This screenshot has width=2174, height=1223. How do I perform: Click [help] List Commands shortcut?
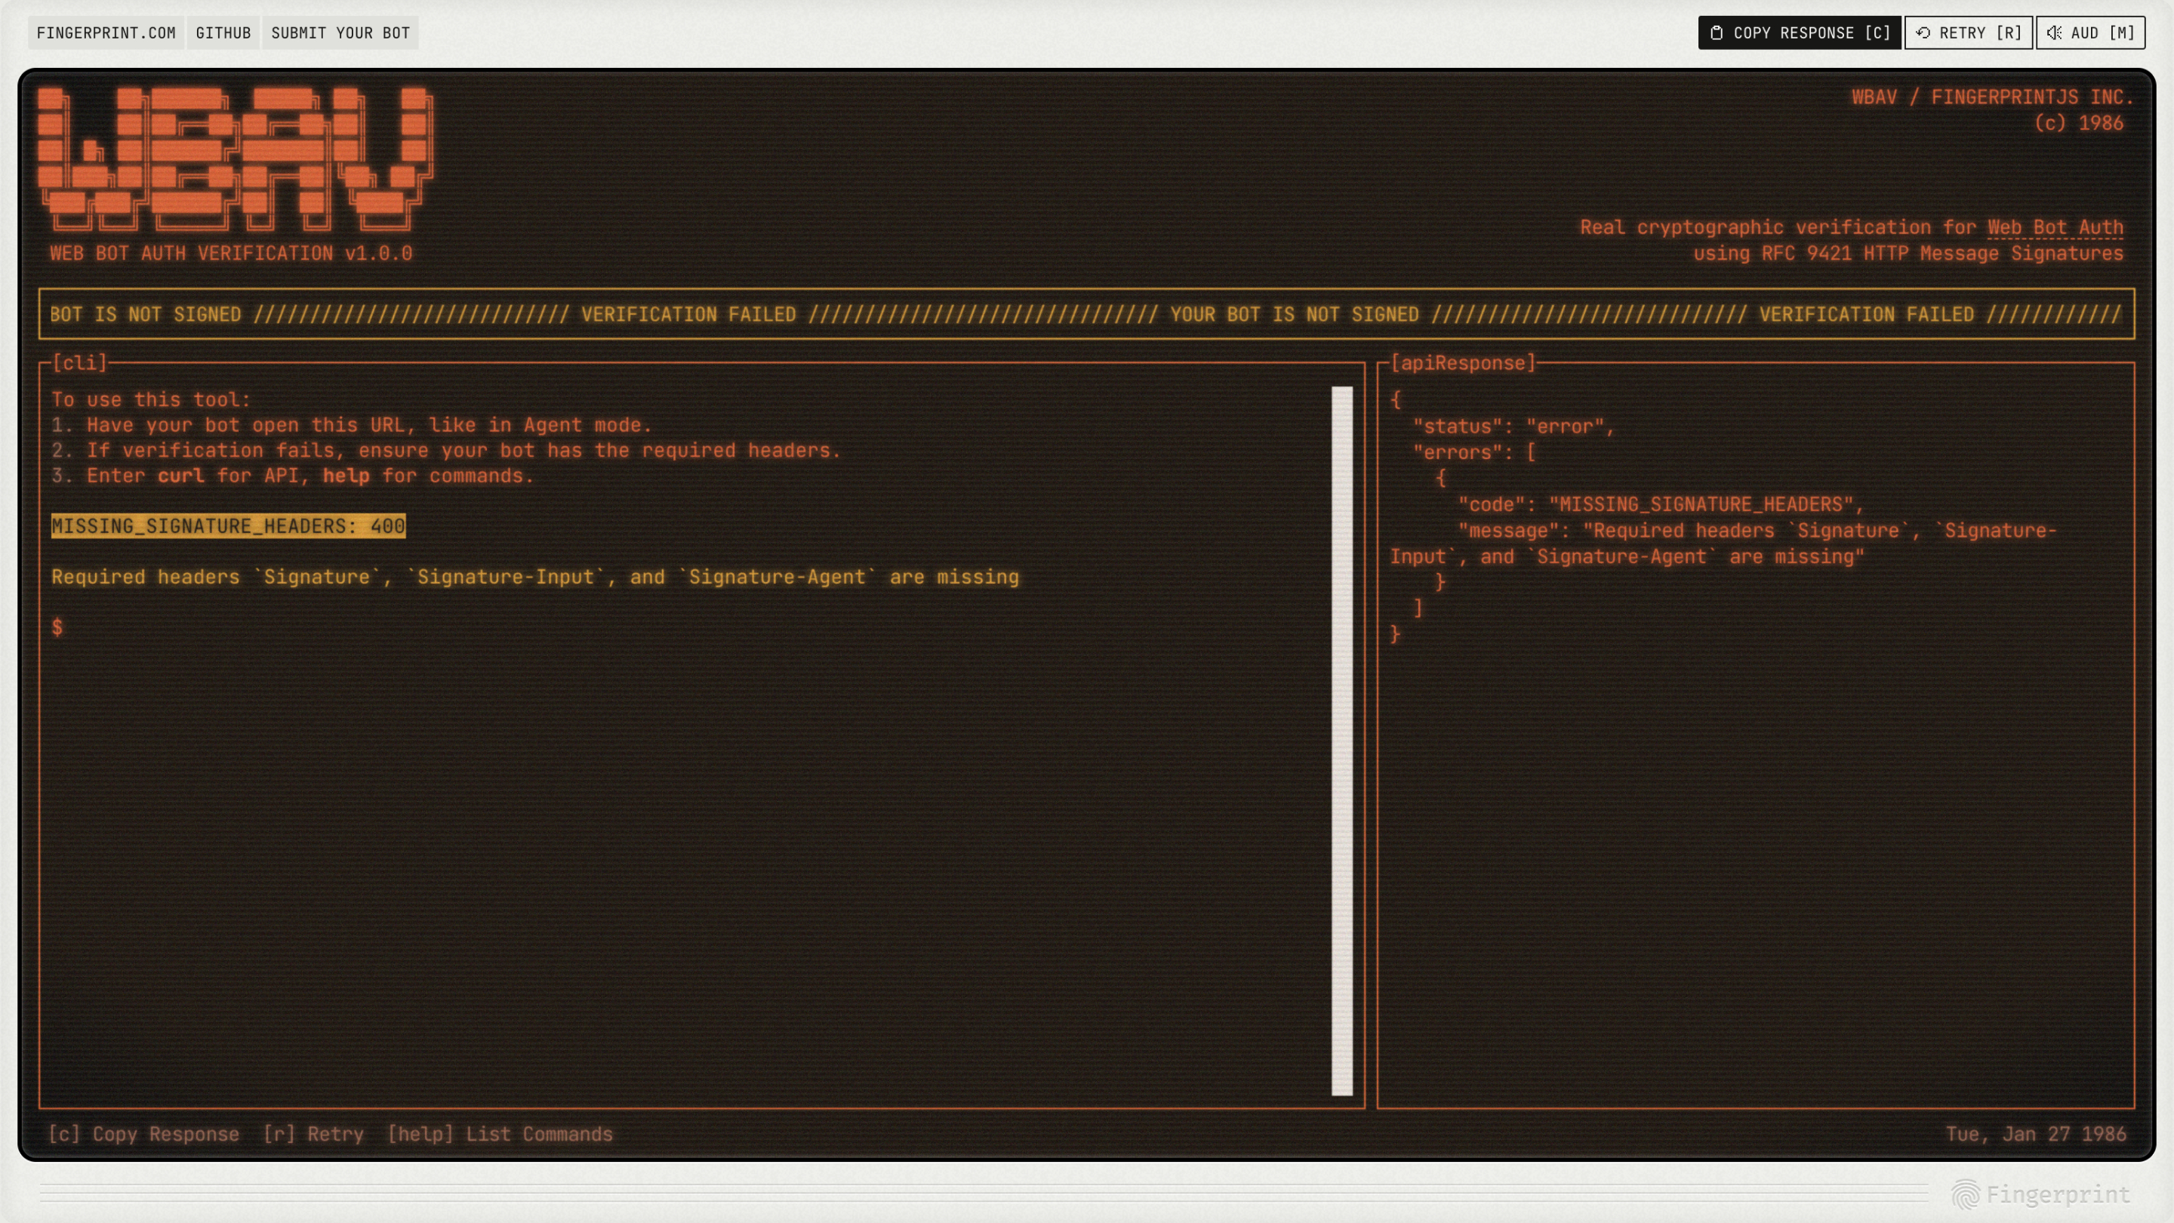[500, 1133]
